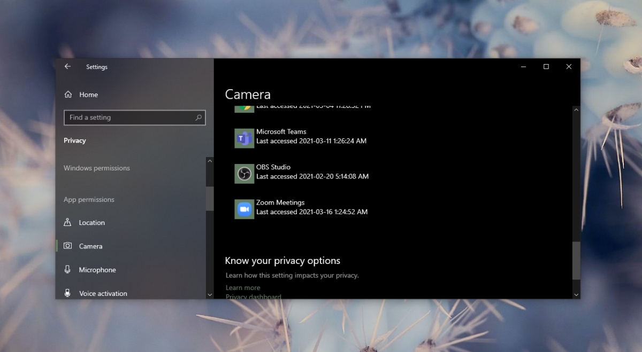The height and width of the screenshot is (352, 642).
Task: Open the Home icon in sidebar
Action: pos(68,95)
